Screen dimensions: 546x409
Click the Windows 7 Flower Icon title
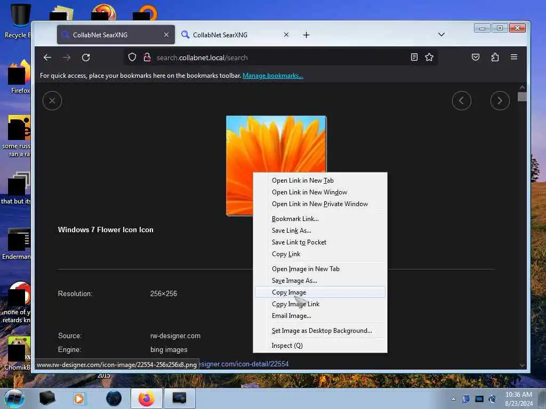pyautogui.click(x=106, y=230)
